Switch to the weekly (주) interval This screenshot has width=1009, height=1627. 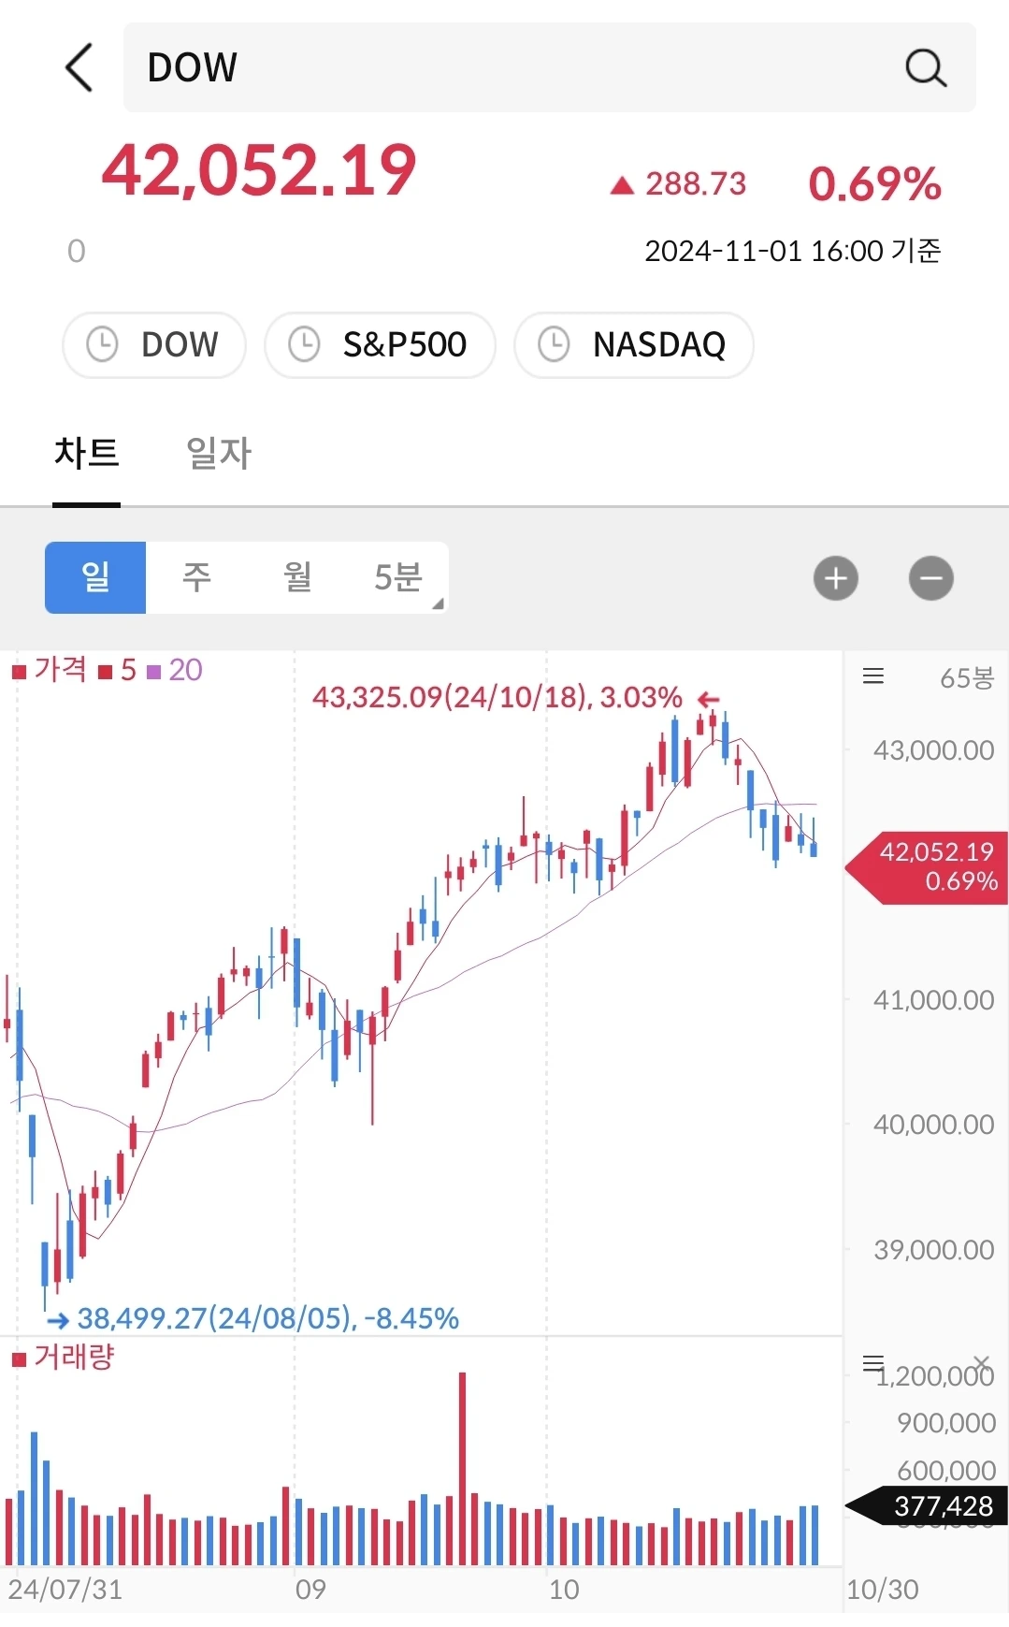196,577
